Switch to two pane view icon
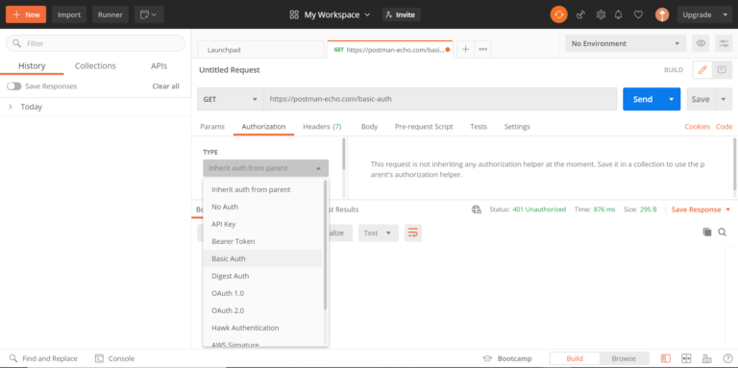Screen dimensions: 738x368 [686, 358]
